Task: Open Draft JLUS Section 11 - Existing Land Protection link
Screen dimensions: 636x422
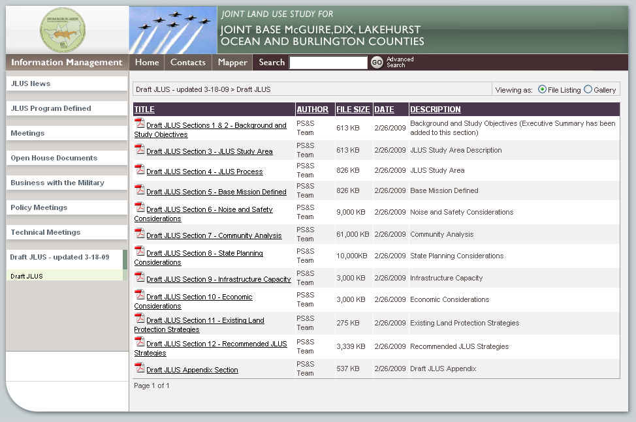Action: [199, 325]
